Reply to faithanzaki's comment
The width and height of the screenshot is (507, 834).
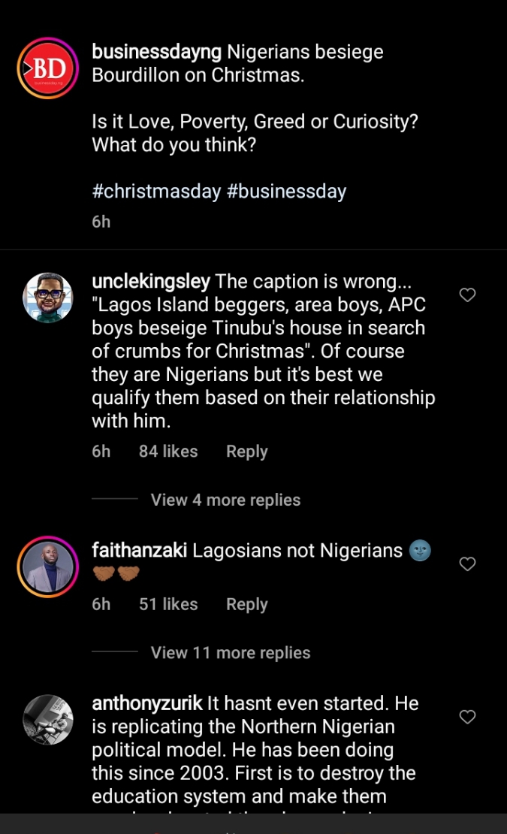pyautogui.click(x=246, y=604)
